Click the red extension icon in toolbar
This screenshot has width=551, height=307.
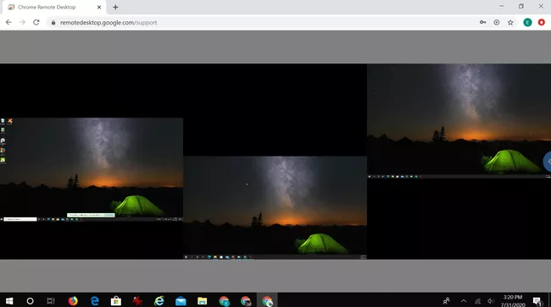tap(542, 23)
